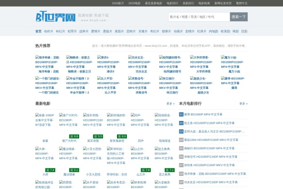This screenshot has width=283, height=189.
Task: Go to the 日剧 category
Action: (244, 31)
